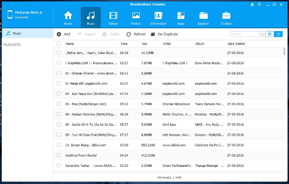Select Music in the left sidebar
Image resolution: width=289 pixels, height=184 pixels.
[17, 33]
